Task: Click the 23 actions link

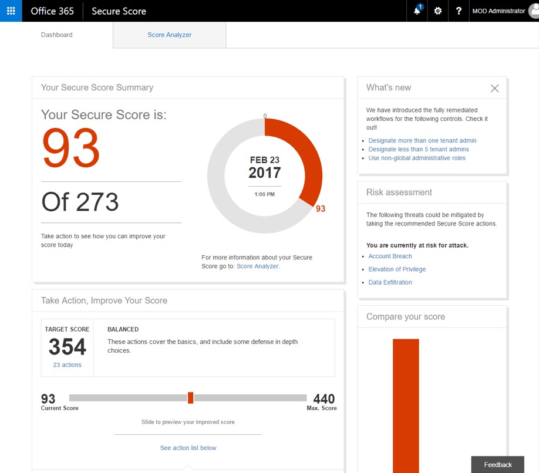Action: [x=67, y=365]
